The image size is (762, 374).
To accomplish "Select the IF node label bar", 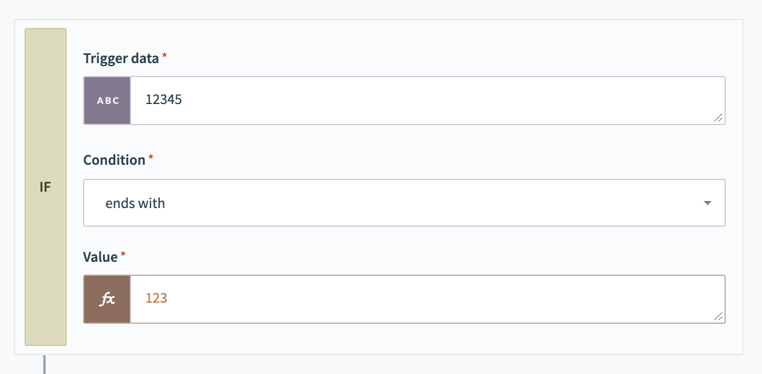I will pos(46,186).
